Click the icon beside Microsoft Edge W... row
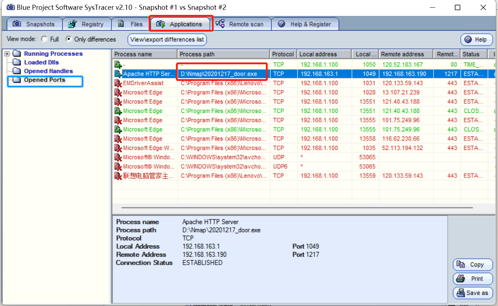 (x=118, y=148)
